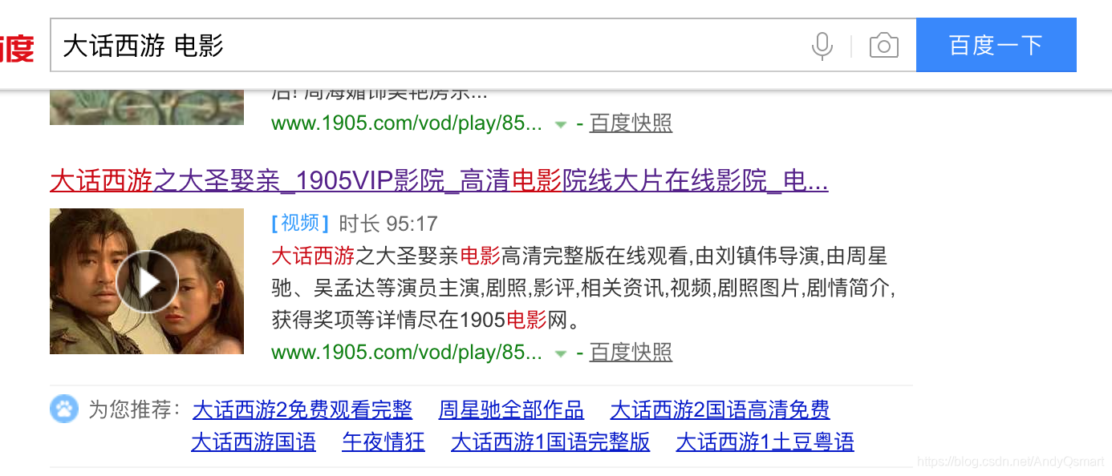Open 百度快照 for the 大圣娶亲 result

(631, 353)
